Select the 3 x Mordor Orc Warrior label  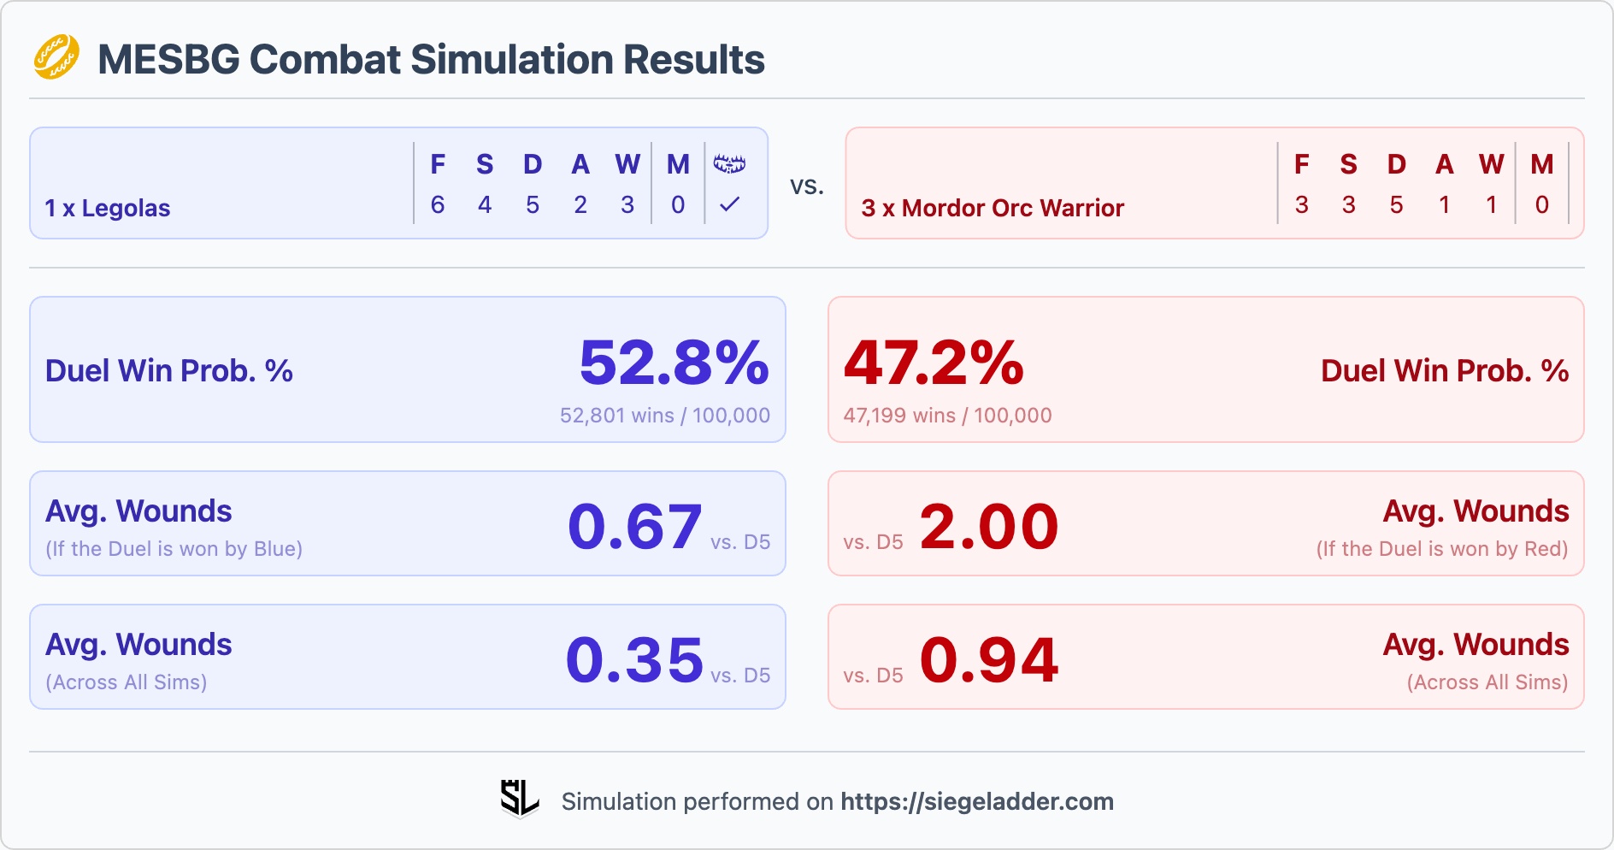993,208
